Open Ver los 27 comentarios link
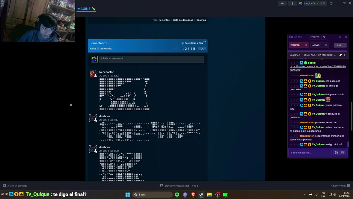 coord(101,49)
